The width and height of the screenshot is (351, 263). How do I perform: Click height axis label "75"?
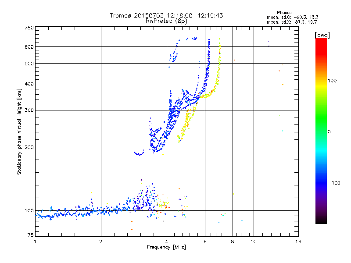[31, 235]
